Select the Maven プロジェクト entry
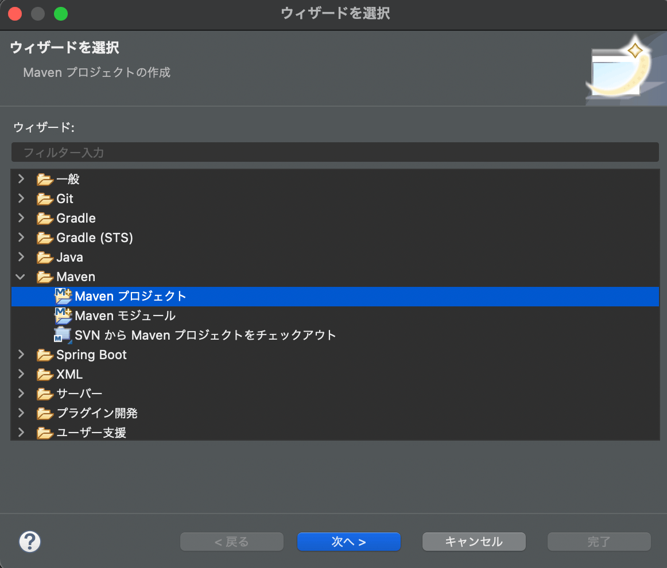 (335, 296)
